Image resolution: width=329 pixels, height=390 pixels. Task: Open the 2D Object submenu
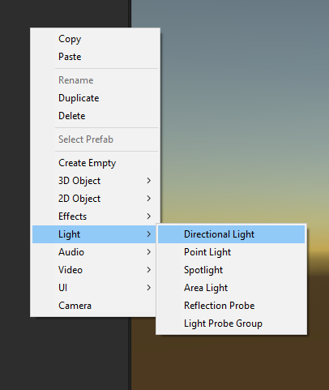coord(94,199)
